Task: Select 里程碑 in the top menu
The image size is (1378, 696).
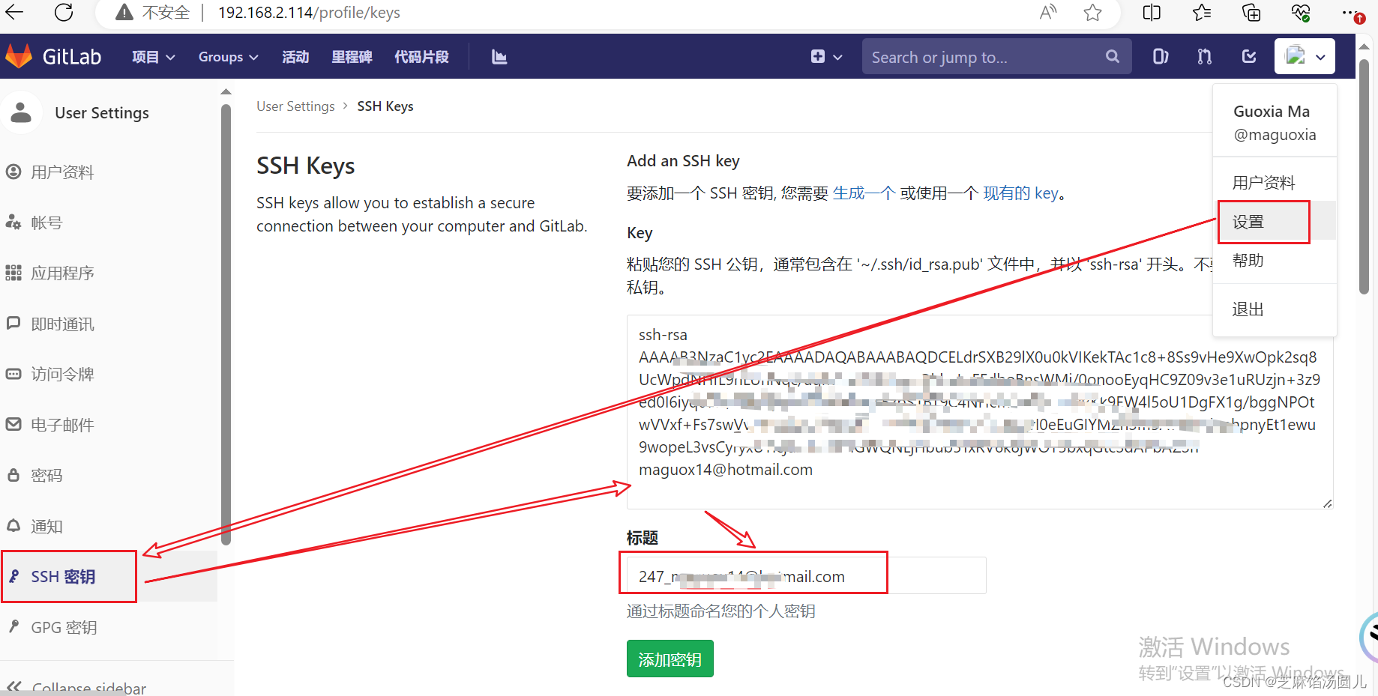Action: [x=352, y=56]
